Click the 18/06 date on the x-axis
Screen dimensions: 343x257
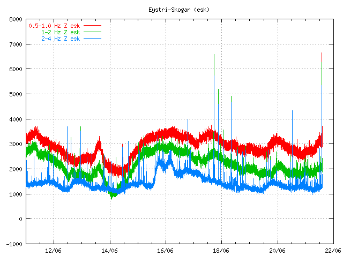(x=221, y=250)
